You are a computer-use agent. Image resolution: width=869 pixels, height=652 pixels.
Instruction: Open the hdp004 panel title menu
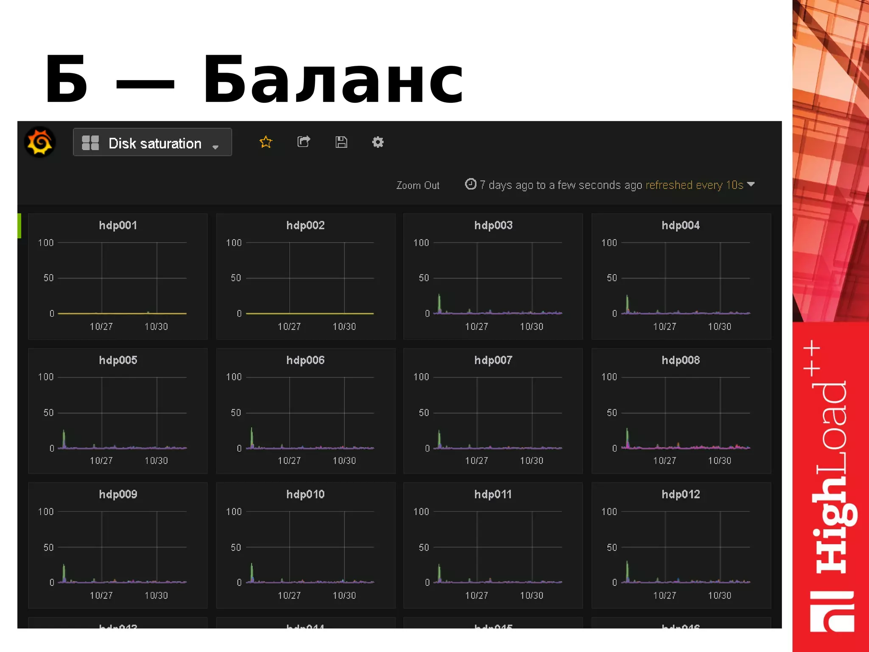click(x=681, y=225)
